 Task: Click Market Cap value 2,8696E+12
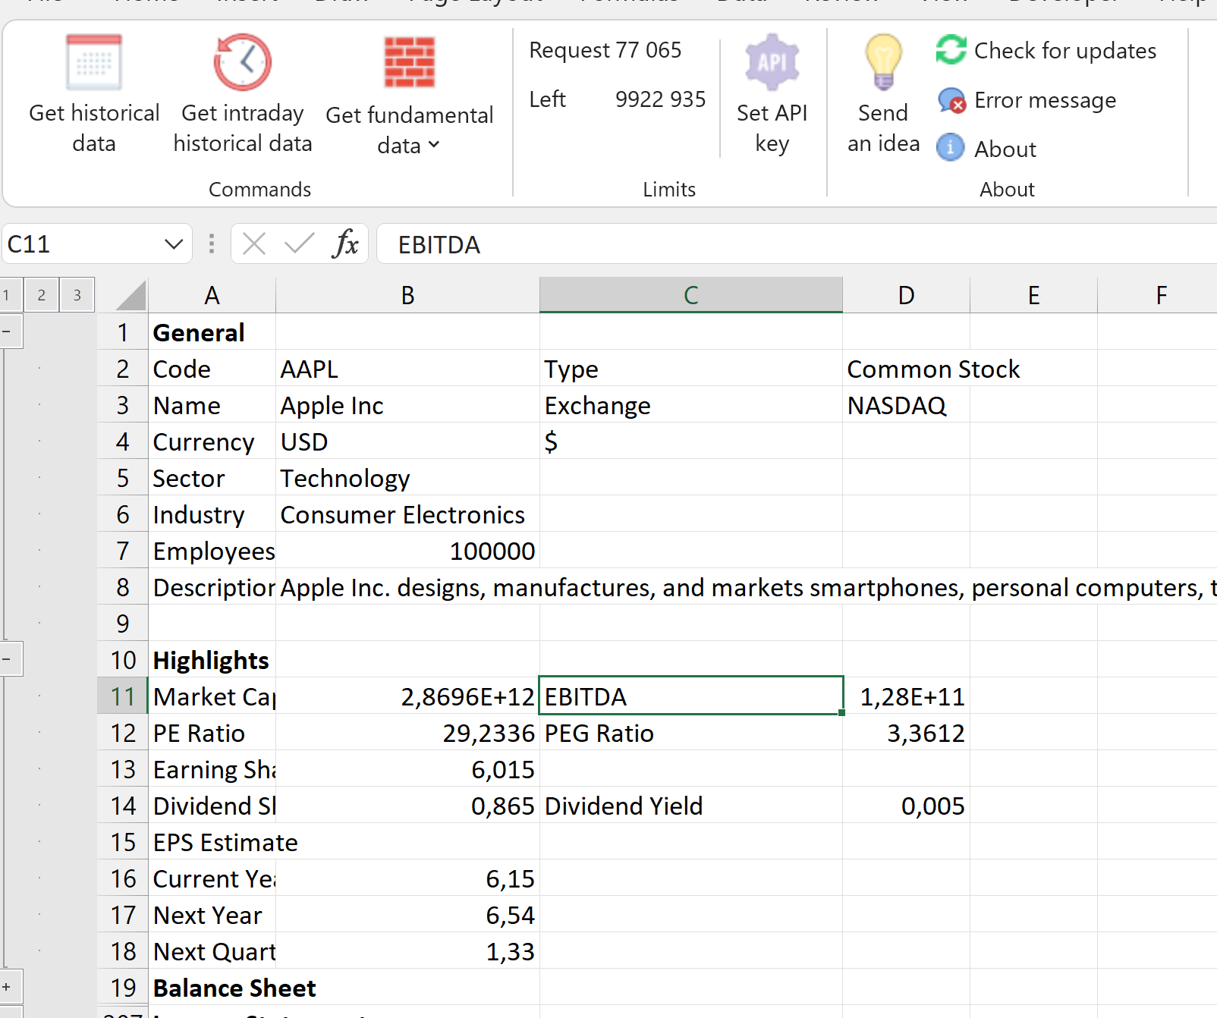[407, 696]
